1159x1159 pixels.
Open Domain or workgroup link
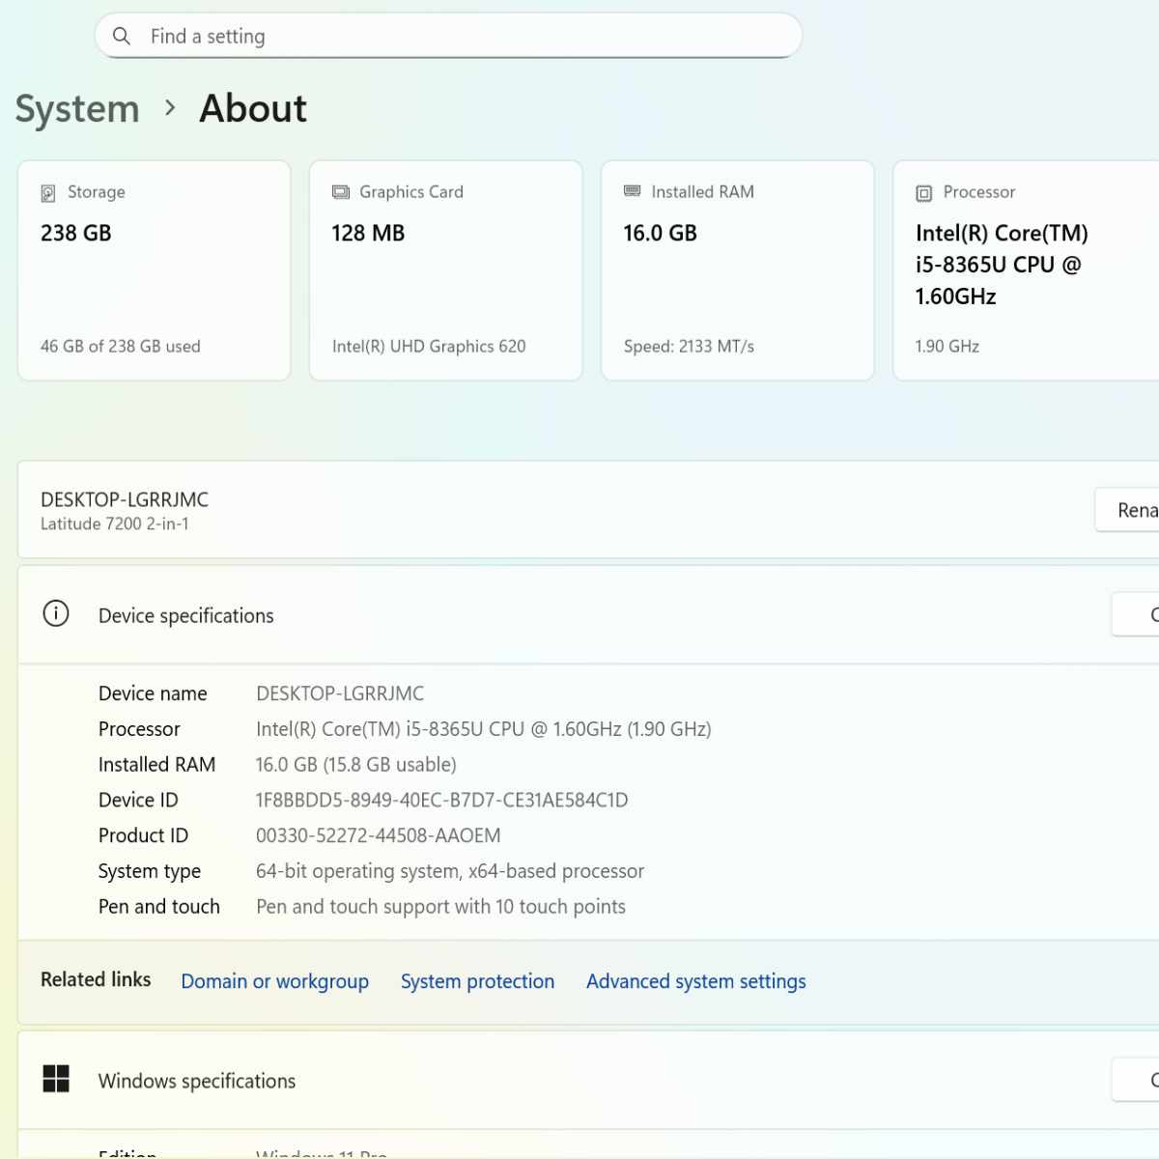coord(275,981)
